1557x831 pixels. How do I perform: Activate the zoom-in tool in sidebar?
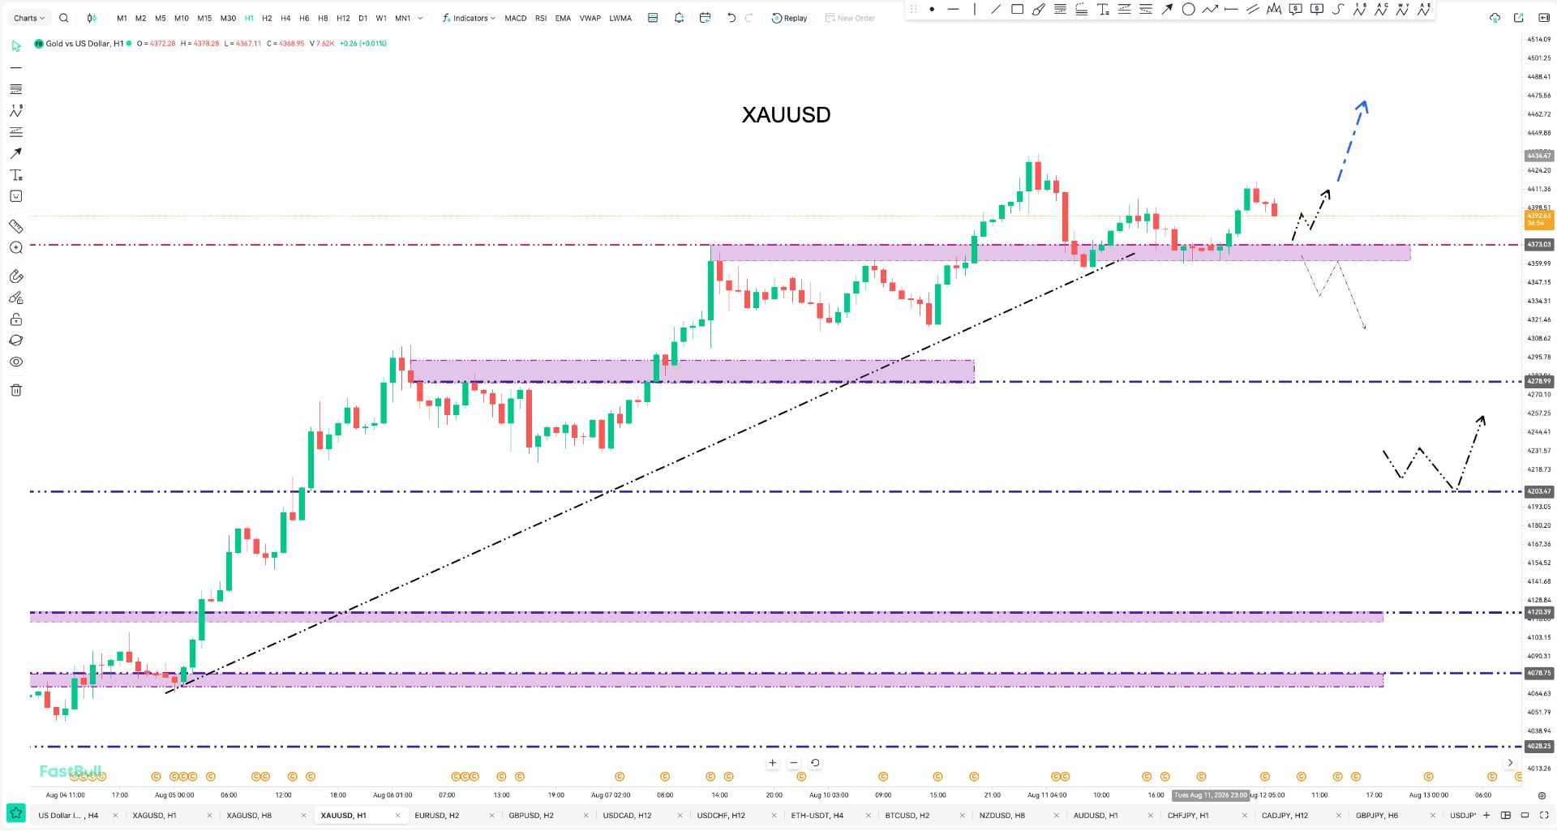coord(16,248)
